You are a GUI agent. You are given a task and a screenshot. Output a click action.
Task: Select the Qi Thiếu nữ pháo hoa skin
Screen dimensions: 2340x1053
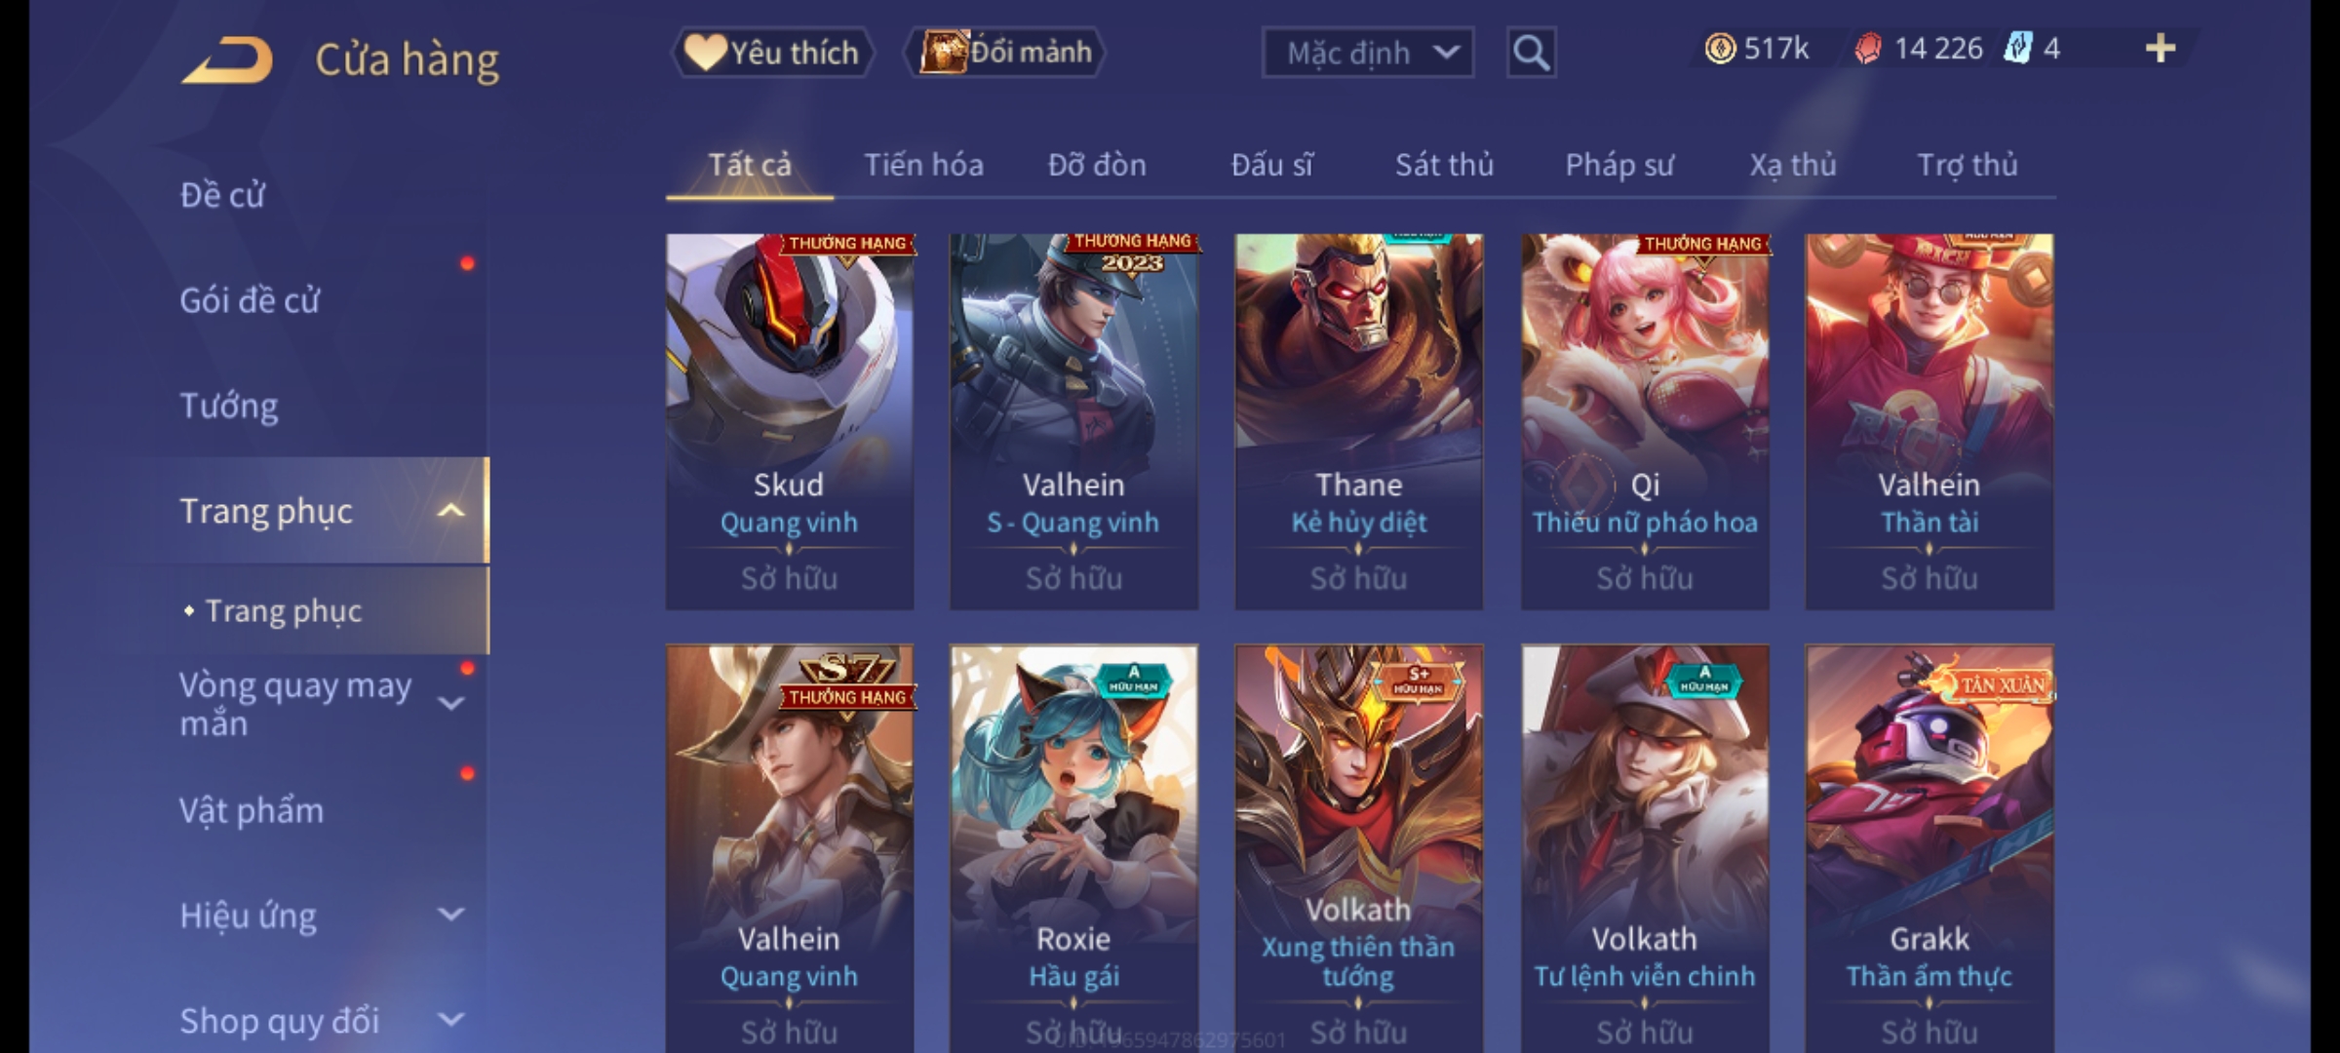1645,421
